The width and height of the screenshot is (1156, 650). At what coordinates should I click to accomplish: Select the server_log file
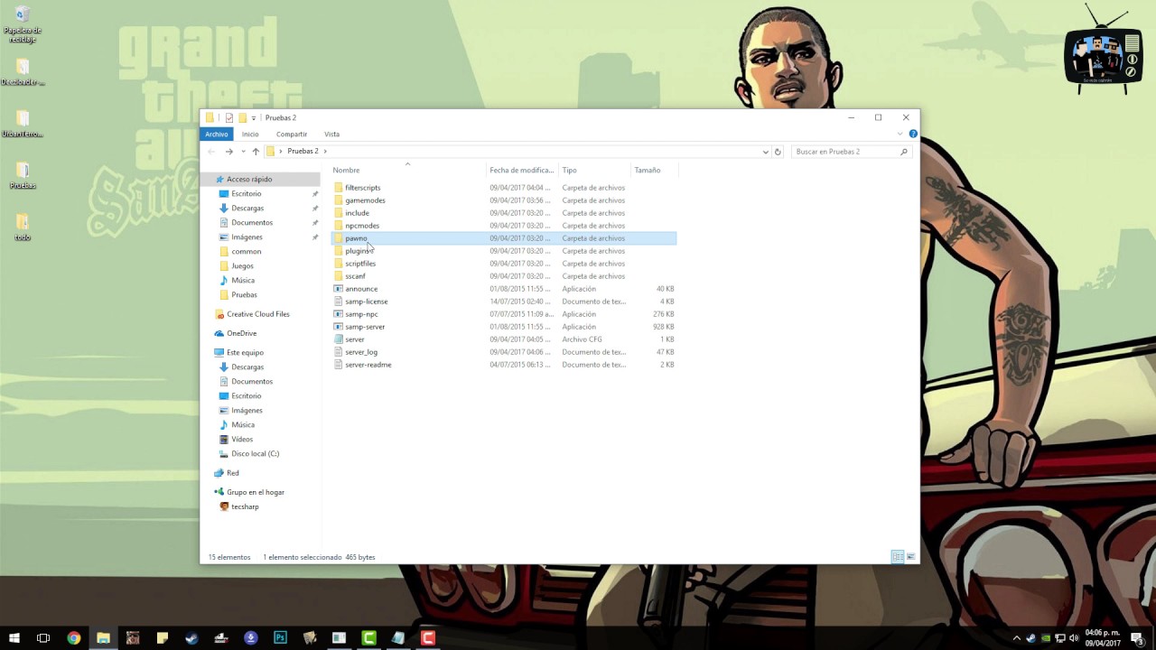(x=361, y=352)
